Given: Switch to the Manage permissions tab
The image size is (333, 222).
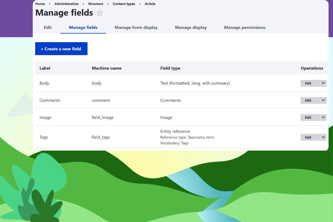Looking at the screenshot, I should [244, 27].
